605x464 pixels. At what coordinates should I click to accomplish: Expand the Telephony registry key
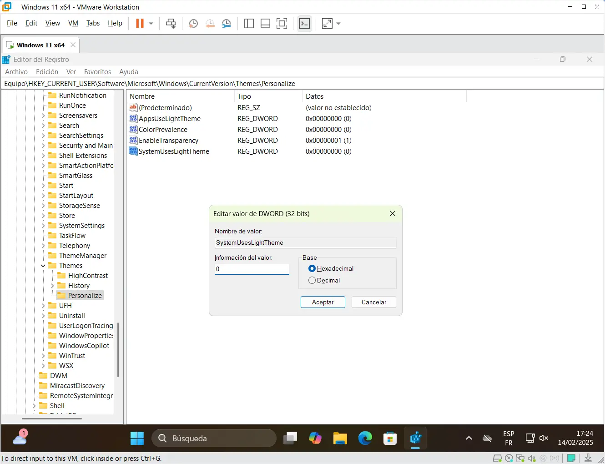click(x=43, y=246)
